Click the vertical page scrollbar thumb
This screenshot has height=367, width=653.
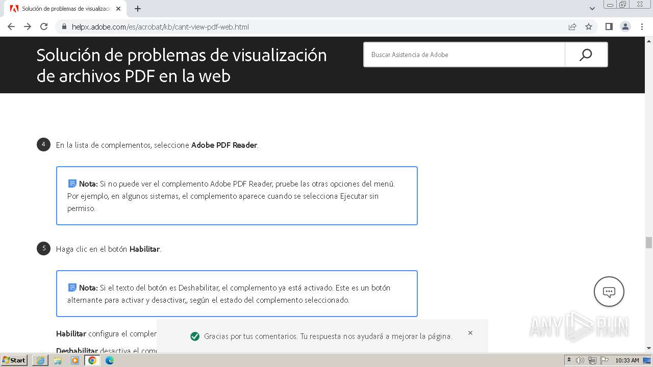click(x=649, y=243)
